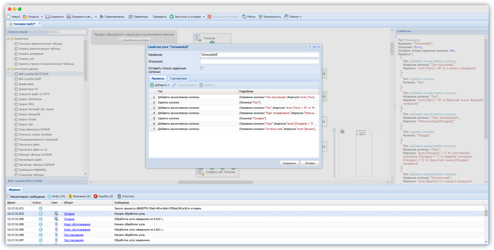This screenshot has height=250, width=494.
Task: Open Сохранить как dropdown arrow
Action: pyautogui.click(x=96, y=17)
